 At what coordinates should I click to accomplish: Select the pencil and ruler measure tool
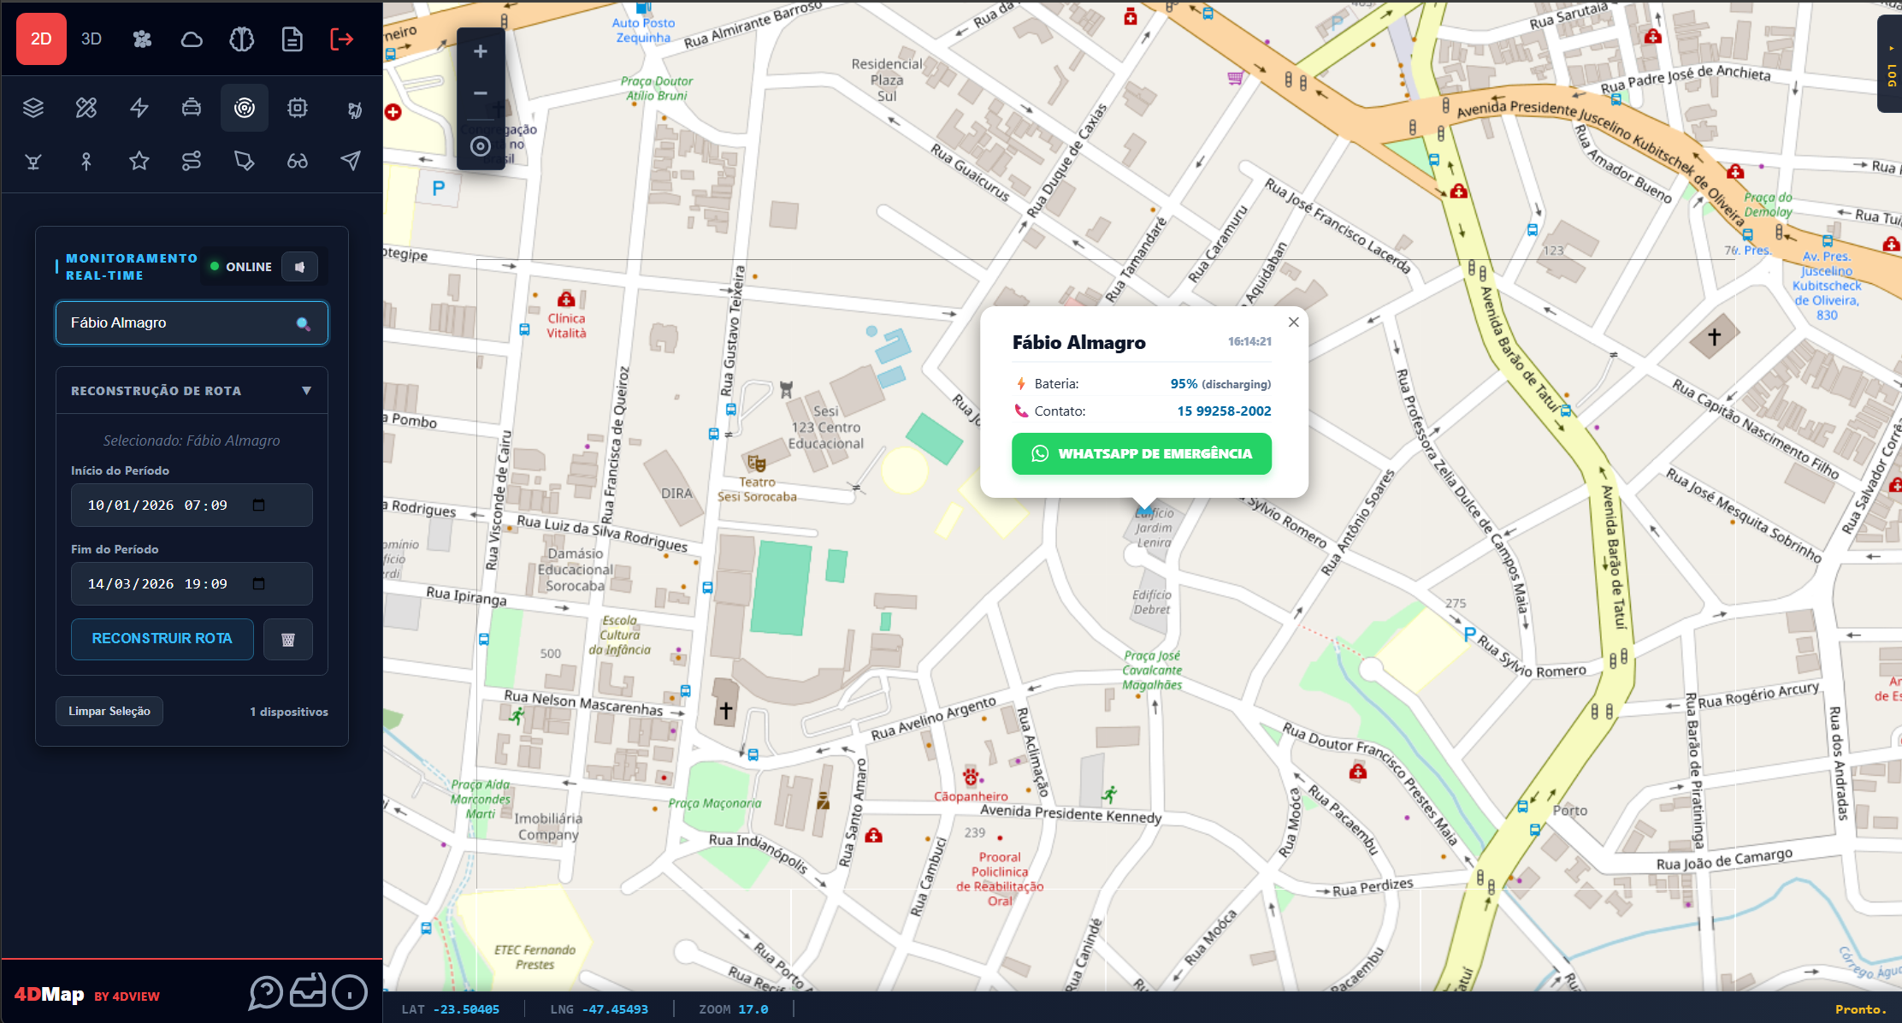coord(86,108)
